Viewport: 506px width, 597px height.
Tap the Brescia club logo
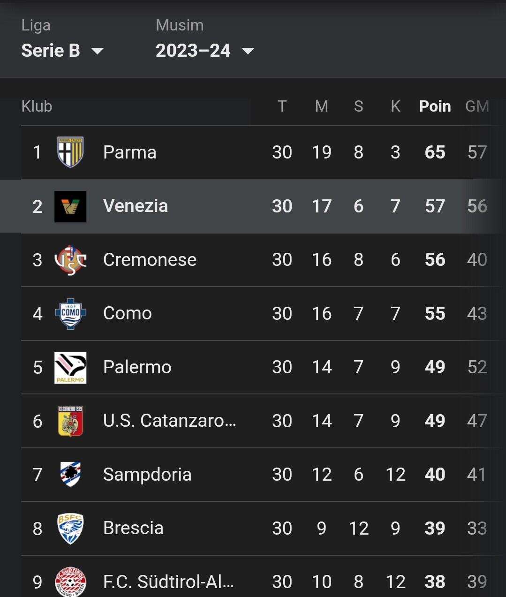click(x=70, y=528)
